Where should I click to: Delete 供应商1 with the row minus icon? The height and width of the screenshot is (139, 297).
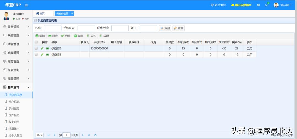pyautogui.click(x=47, y=55)
